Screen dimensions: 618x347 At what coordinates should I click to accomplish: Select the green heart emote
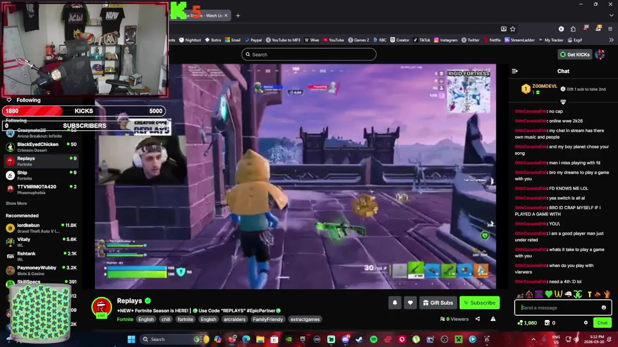(x=548, y=294)
